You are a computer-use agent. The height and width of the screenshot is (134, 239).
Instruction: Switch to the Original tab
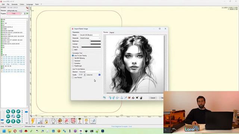[x=112, y=32]
